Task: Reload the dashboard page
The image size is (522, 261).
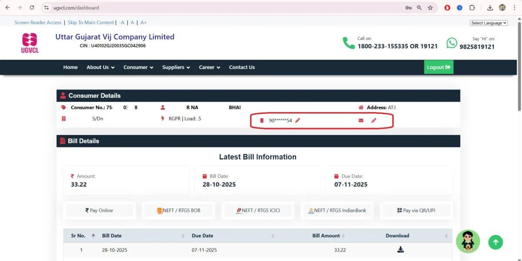Action: 31,7
